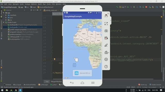The height and width of the screenshot is (92, 165).
Task: Start recording with ApowerMirror video camera icon
Action: pyautogui.click(x=106, y=38)
